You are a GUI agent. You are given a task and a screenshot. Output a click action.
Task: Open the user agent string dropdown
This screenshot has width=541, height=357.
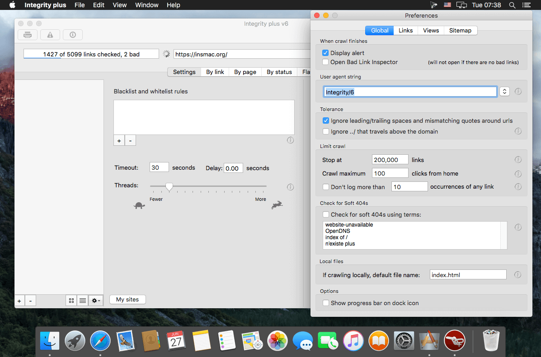[504, 92]
